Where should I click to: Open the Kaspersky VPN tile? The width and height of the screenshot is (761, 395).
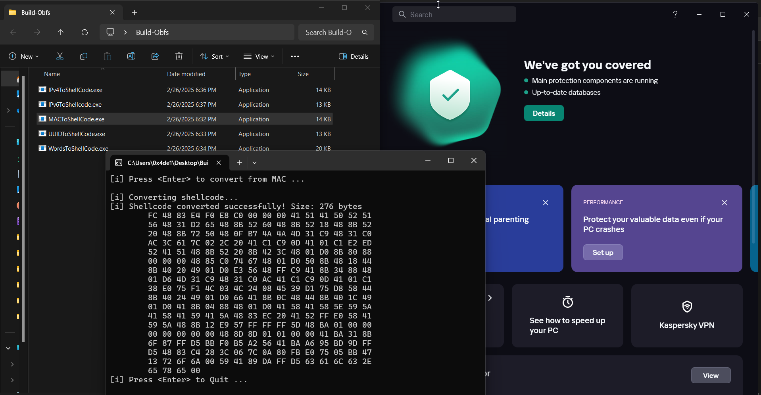tap(687, 316)
